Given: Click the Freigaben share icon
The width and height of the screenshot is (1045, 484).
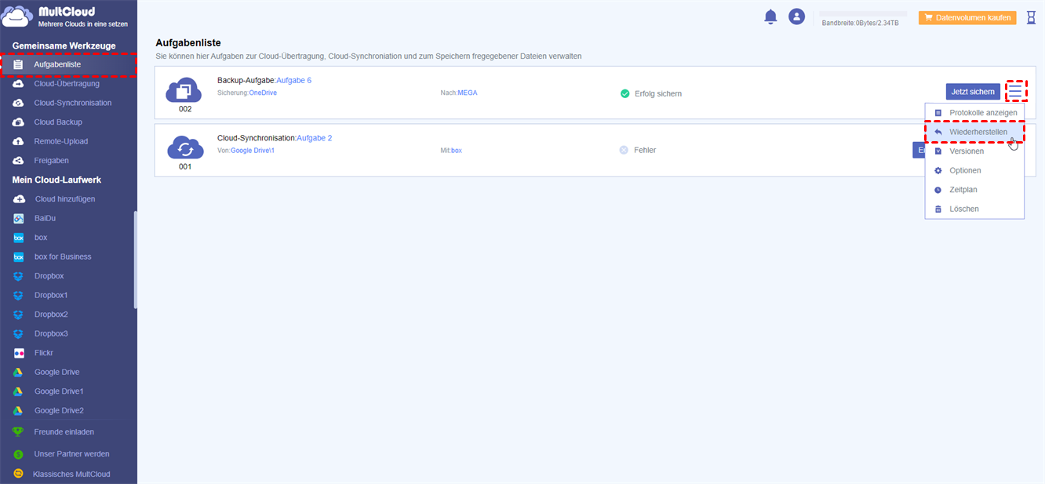Looking at the screenshot, I should pyautogui.click(x=18, y=161).
